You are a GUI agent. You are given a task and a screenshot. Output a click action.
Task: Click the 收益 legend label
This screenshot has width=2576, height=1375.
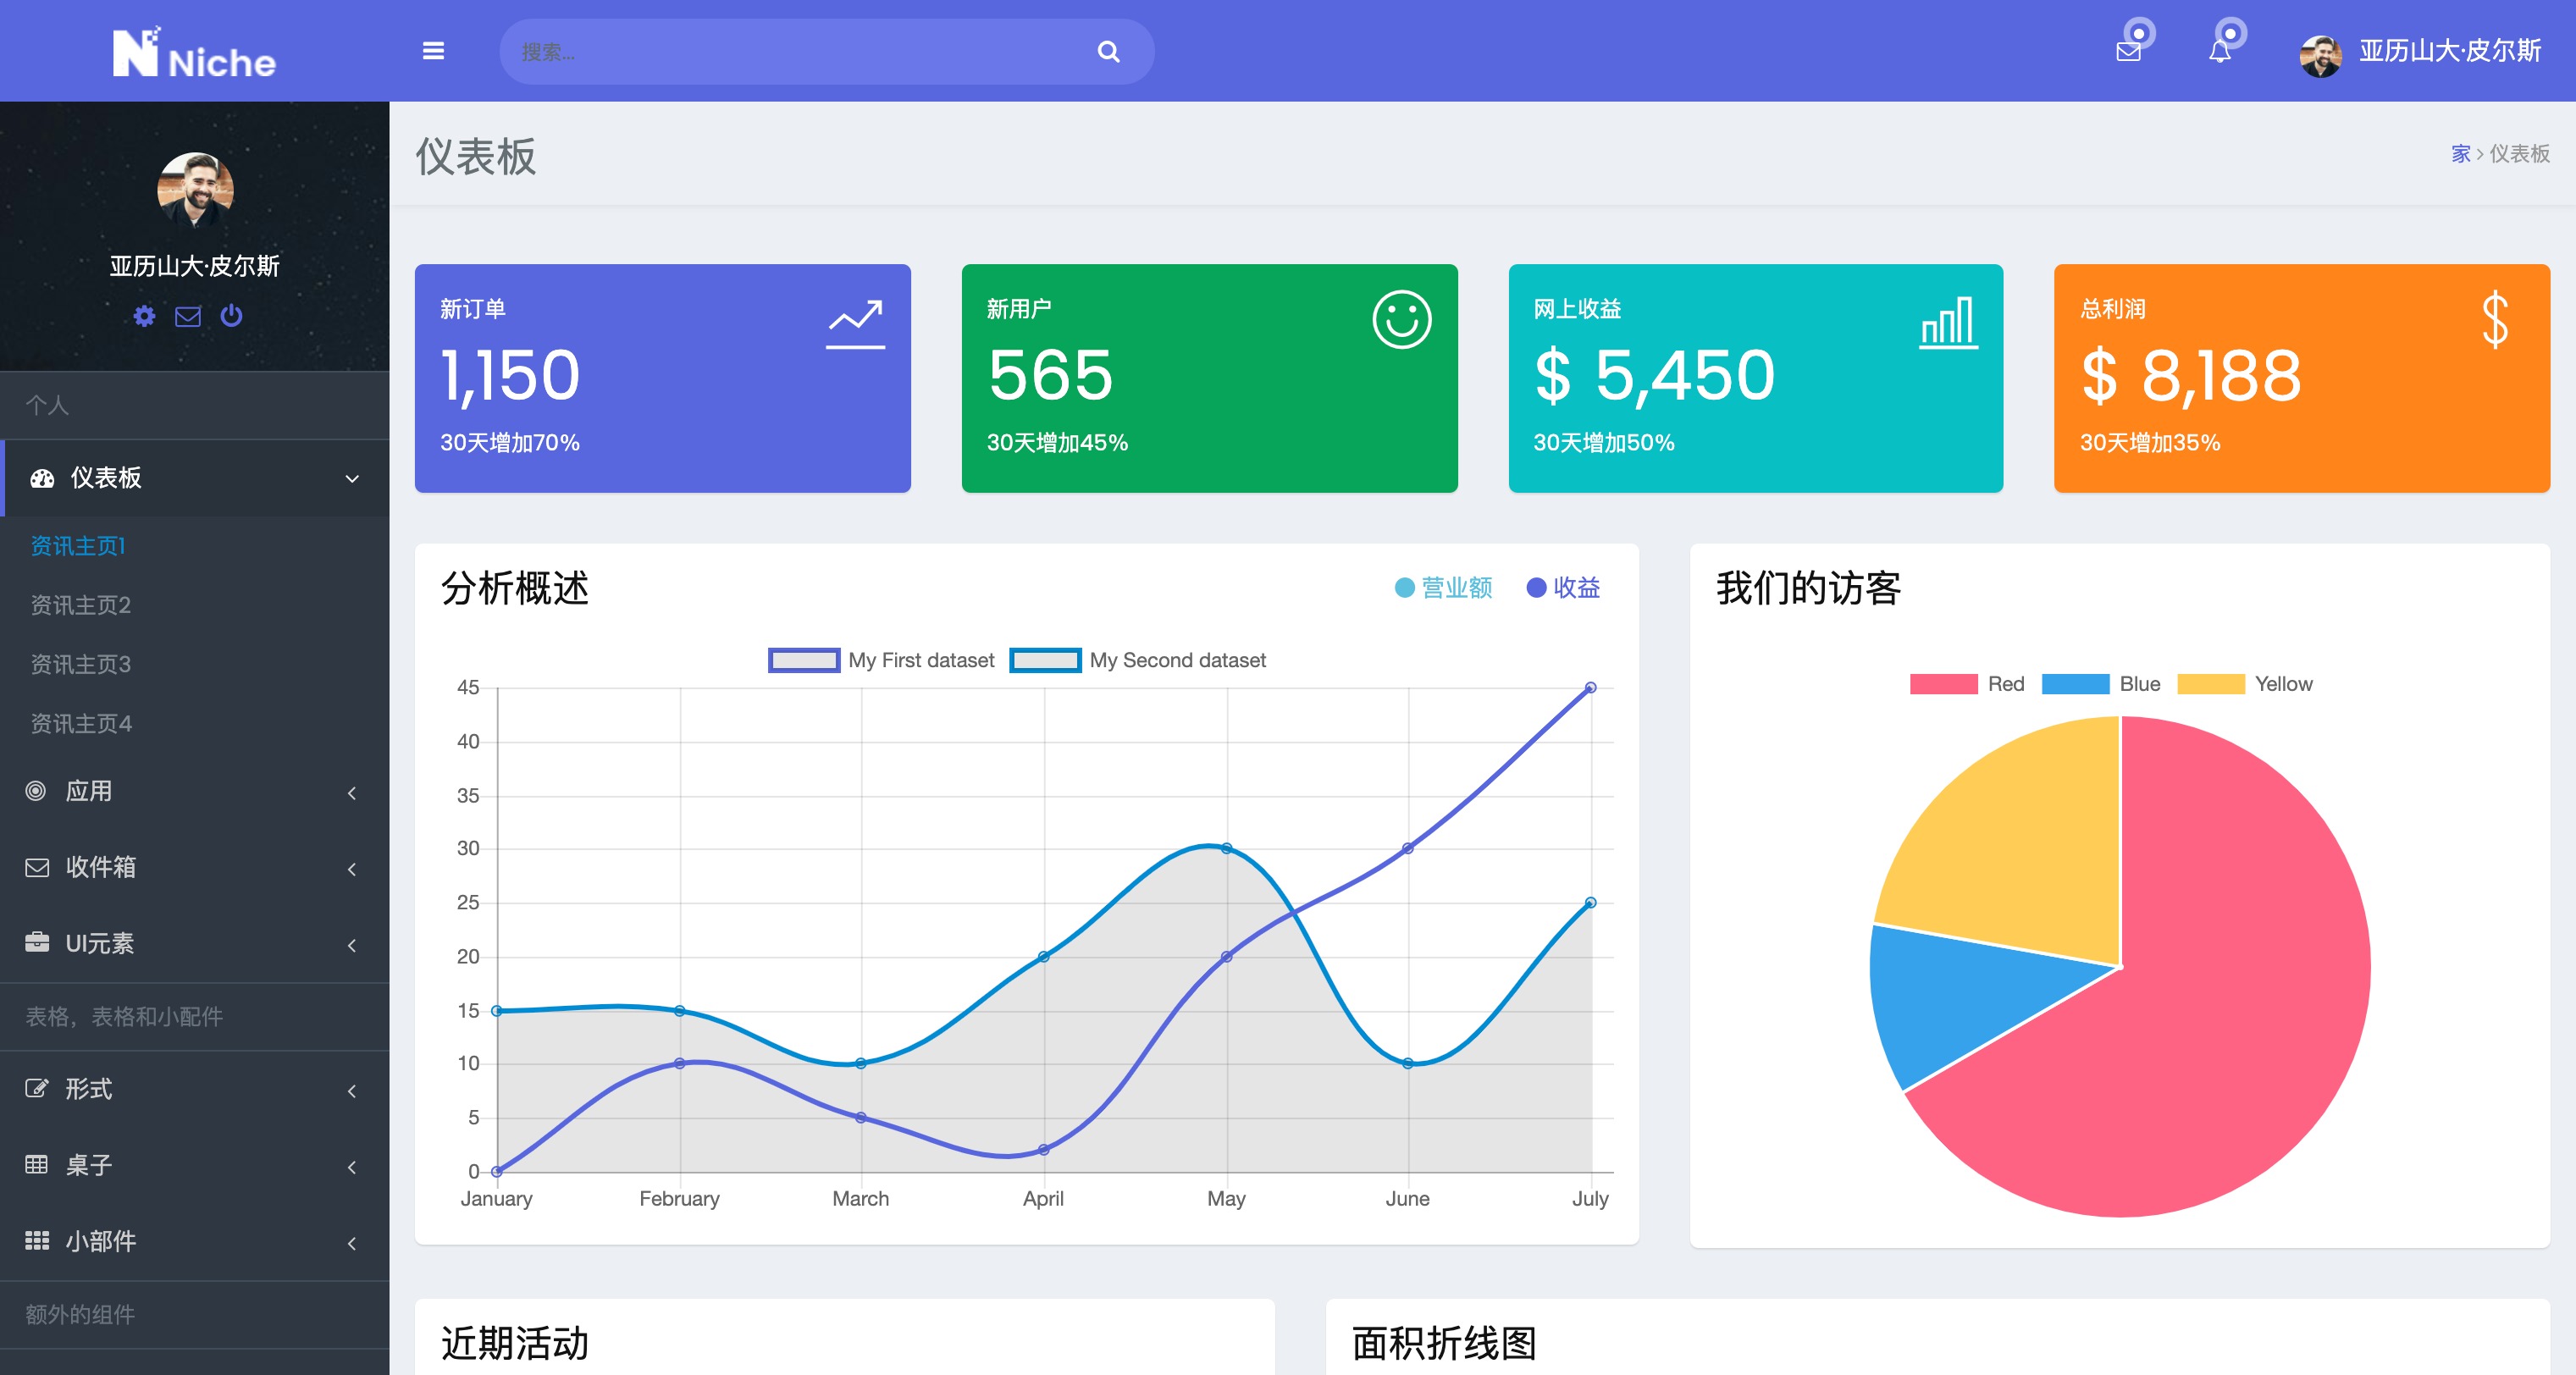[x=1563, y=588]
